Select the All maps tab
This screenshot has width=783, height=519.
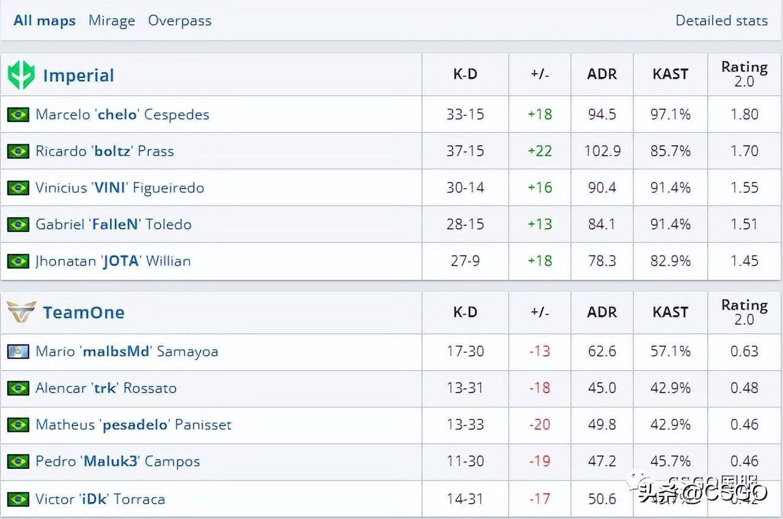(45, 20)
